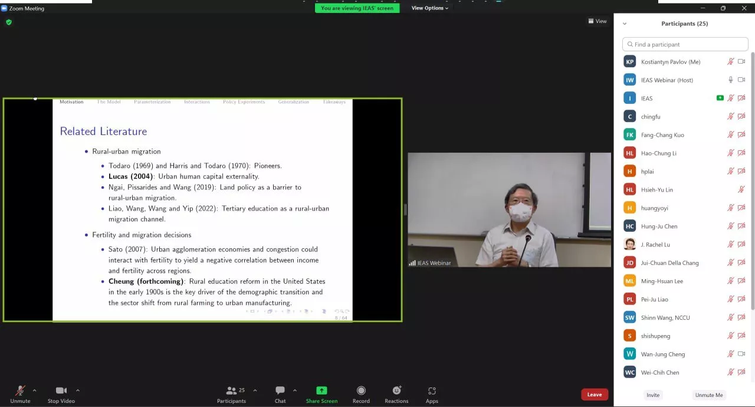Open the Reactions menu icon

pos(396,390)
